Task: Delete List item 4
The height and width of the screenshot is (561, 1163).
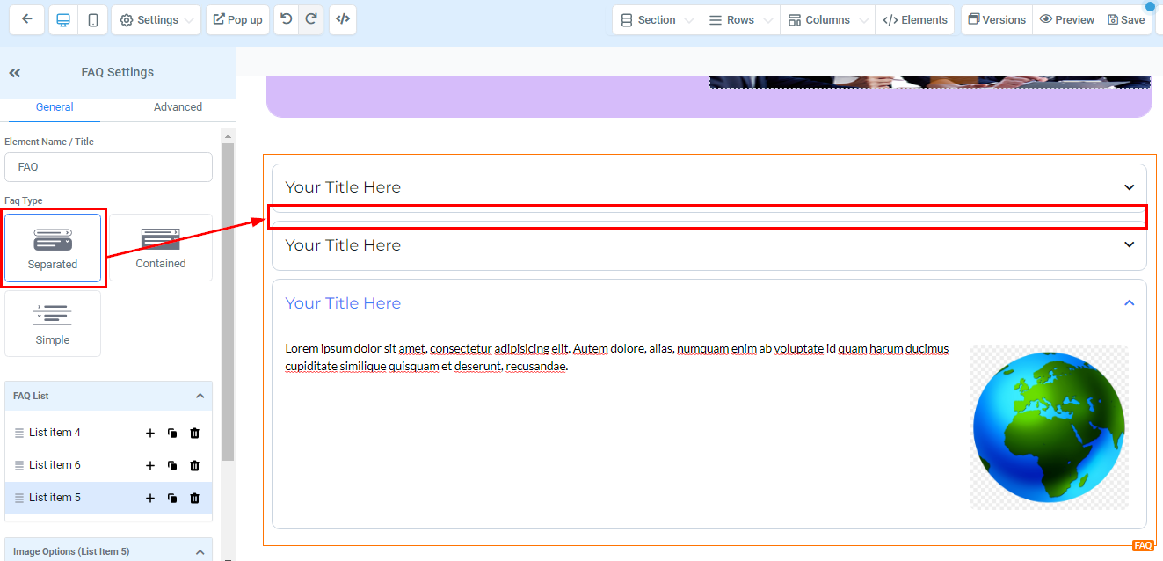Action: [195, 433]
